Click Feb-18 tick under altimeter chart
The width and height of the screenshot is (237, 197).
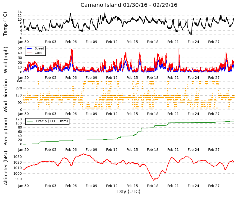pyautogui.click(x=152, y=186)
